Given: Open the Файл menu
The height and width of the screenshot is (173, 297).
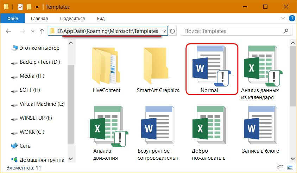Looking at the screenshot, I should (13, 18).
